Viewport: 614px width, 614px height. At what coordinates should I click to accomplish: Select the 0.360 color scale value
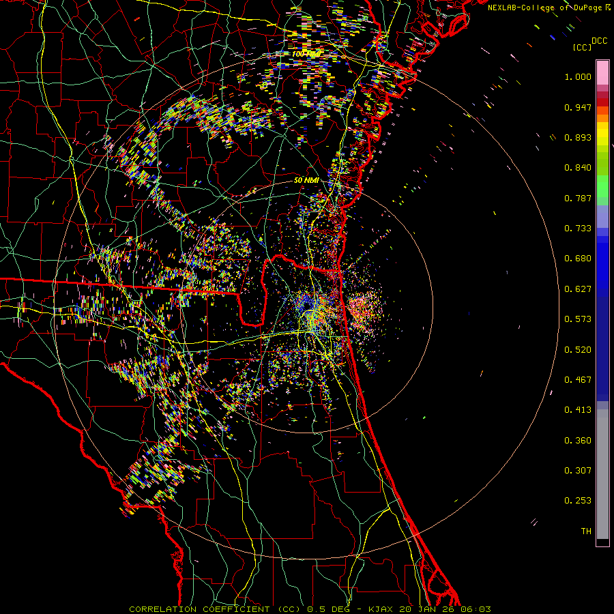click(x=578, y=441)
